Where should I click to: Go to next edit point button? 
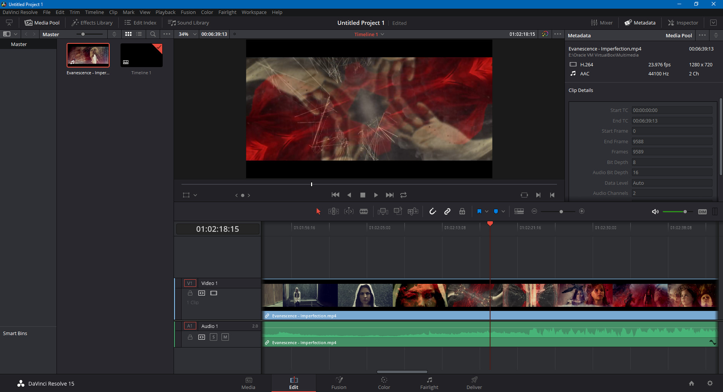click(538, 195)
